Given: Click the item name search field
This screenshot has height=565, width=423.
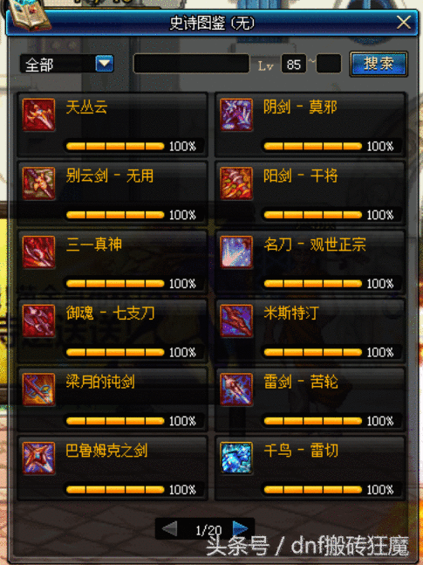Looking at the screenshot, I should [191, 64].
